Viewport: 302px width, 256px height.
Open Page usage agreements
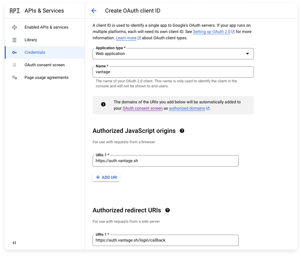click(45, 78)
